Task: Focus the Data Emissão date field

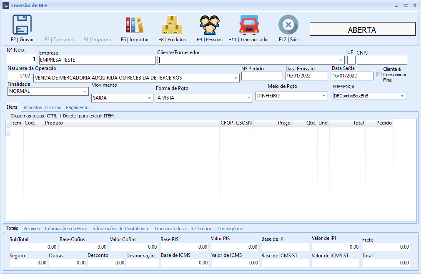Action: [x=306, y=76]
